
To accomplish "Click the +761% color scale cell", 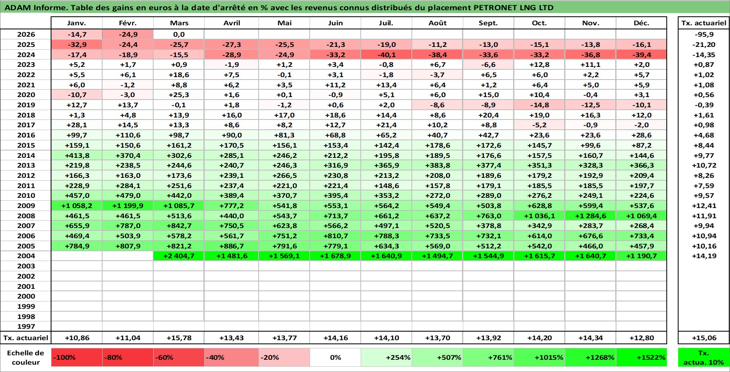I will point(488,357).
